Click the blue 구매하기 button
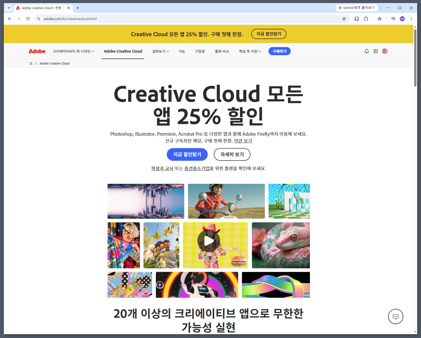Image resolution: width=421 pixels, height=338 pixels. click(x=280, y=51)
